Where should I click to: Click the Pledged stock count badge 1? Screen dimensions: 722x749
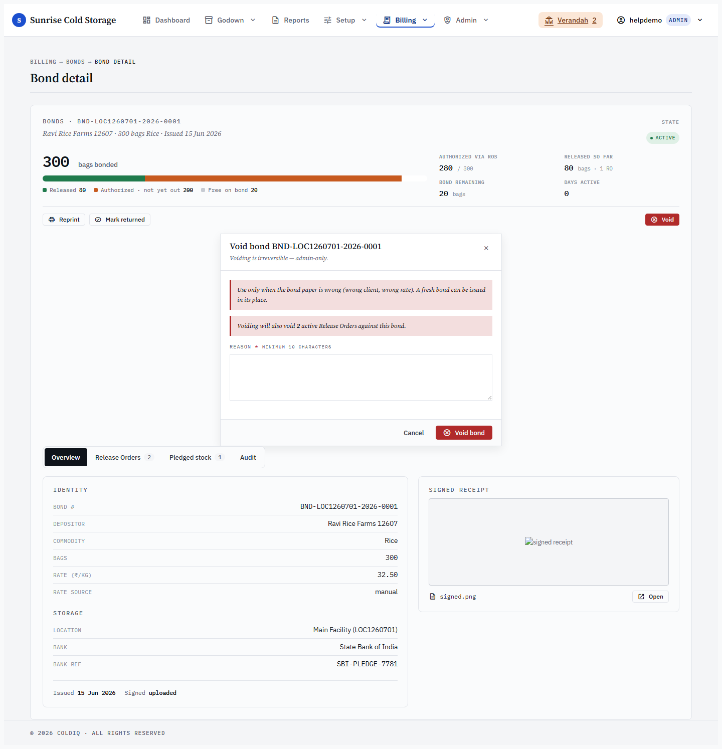pos(220,457)
